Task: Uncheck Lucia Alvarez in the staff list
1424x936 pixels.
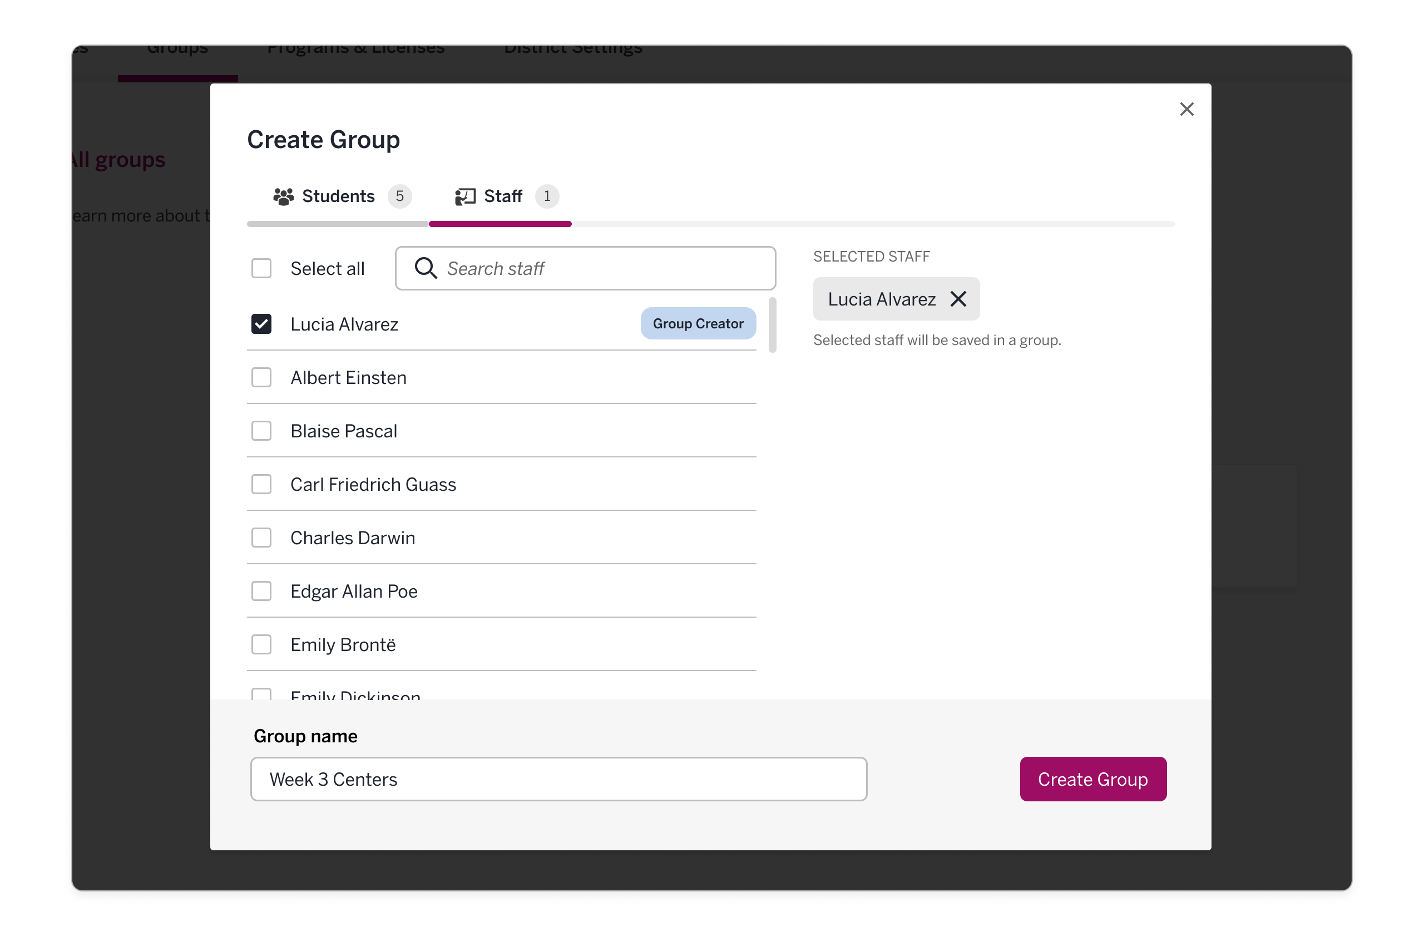Action: (x=261, y=324)
